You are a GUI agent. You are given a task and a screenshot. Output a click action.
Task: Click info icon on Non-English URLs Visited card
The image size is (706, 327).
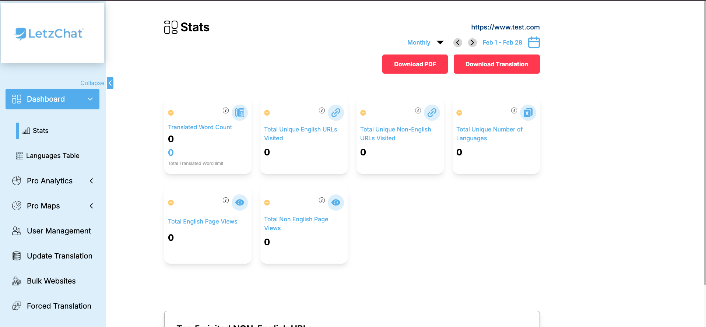tap(418, 110)
